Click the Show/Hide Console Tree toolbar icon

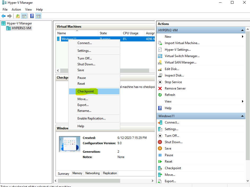(24, 16)
